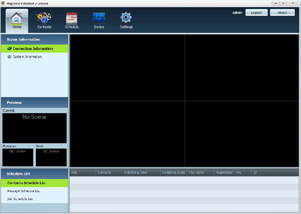Click the Connection Information icon
301x214 pixels.
point(10,49)
